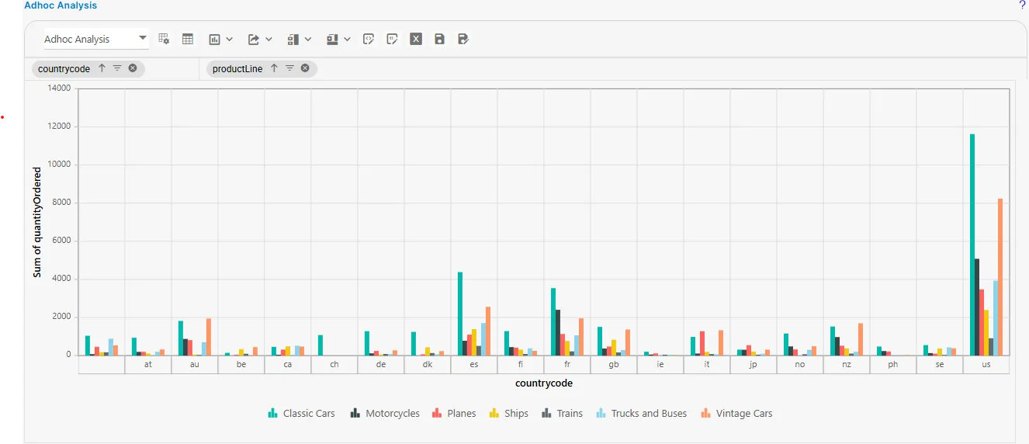
Task: Remove the productLine field chip
Action: coord(305,68)
